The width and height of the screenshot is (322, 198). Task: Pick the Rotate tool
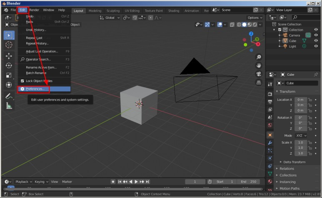pyautogui.click(x=9, y=65)
